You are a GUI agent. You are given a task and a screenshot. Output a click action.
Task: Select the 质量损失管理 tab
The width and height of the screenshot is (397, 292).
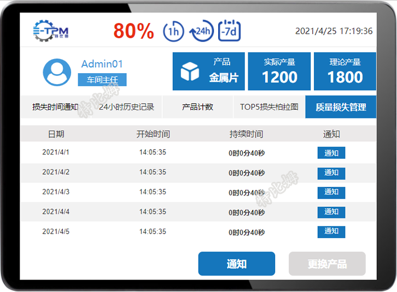[x=341, y=107]
